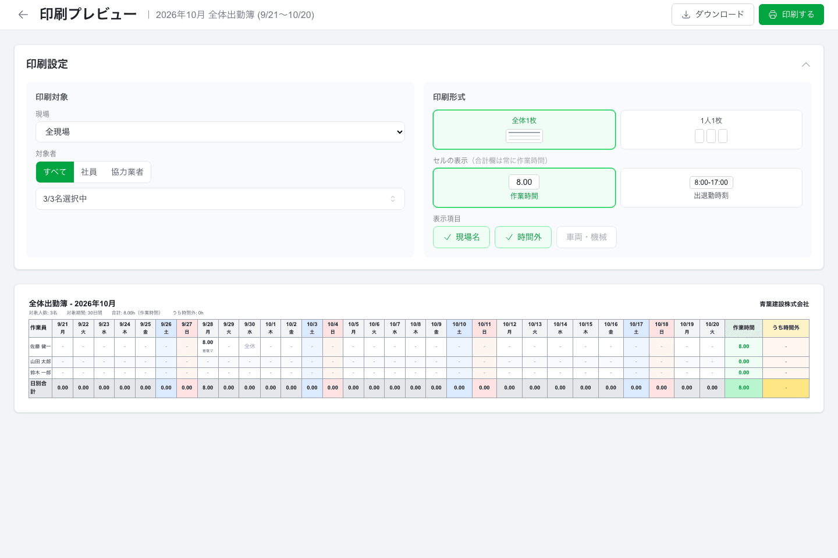The image size is (838, 558).
Task: Toggle the 現場名 display item
Action: point(461,237)
